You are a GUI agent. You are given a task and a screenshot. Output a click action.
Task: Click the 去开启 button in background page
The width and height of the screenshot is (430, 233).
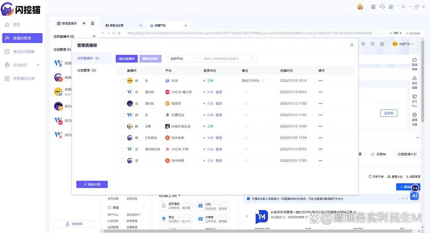pos(389,113)
